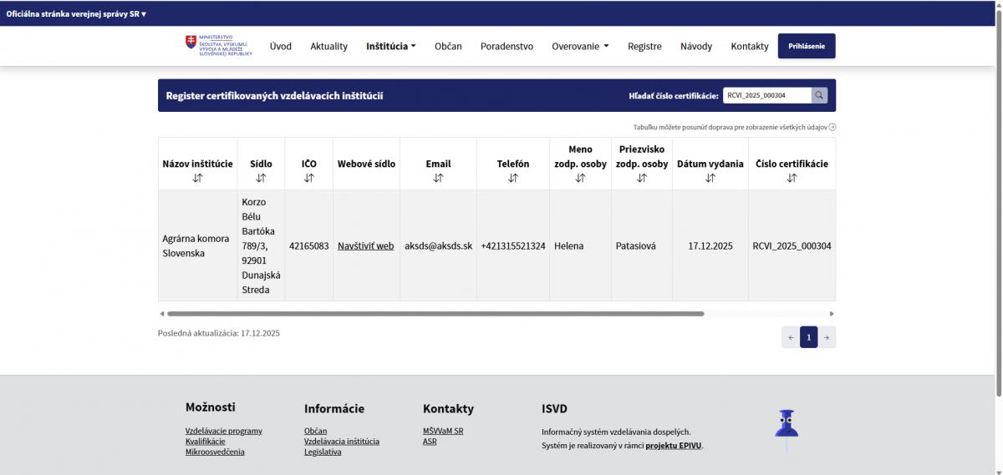This screenshot has width=1003, height=475.
Task: Click the horizontal table scrollbar
Action: 435,314
